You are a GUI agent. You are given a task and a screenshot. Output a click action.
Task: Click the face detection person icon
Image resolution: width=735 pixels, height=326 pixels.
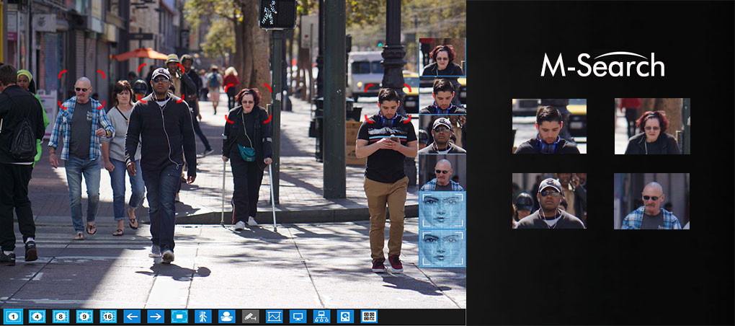click(x=226, y=316)
